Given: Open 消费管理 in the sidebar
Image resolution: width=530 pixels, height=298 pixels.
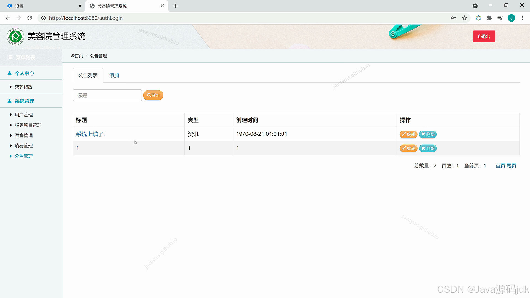Looking at the screenshot, I should pos(24,146).
